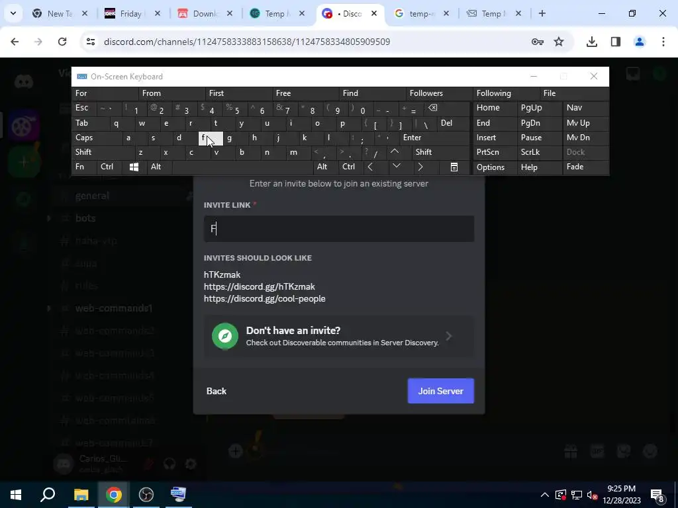Click the spacebar on On-Screen Keyboard
678x508 pixels.
242,167
